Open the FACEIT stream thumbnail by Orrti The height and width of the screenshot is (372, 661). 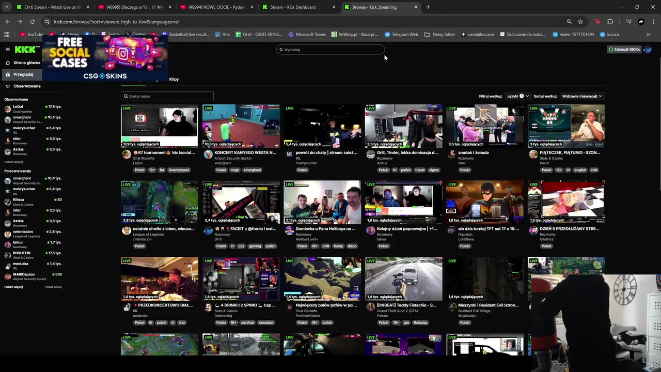(x=241, y=202)
